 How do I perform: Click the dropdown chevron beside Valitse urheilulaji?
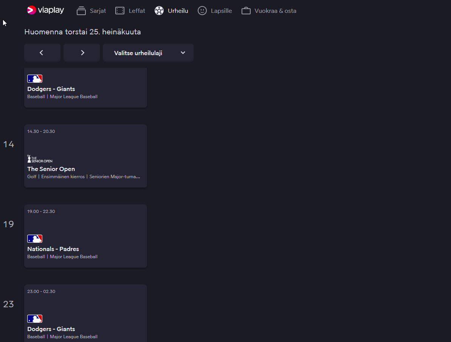(183, 53)
